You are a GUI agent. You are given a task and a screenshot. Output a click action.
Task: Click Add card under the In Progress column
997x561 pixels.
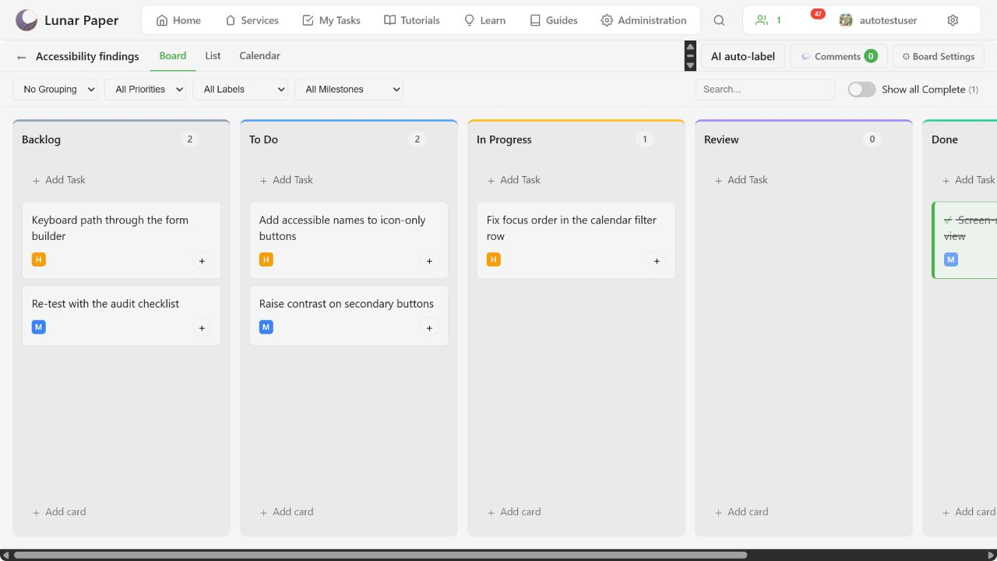[x=576, y=512]
